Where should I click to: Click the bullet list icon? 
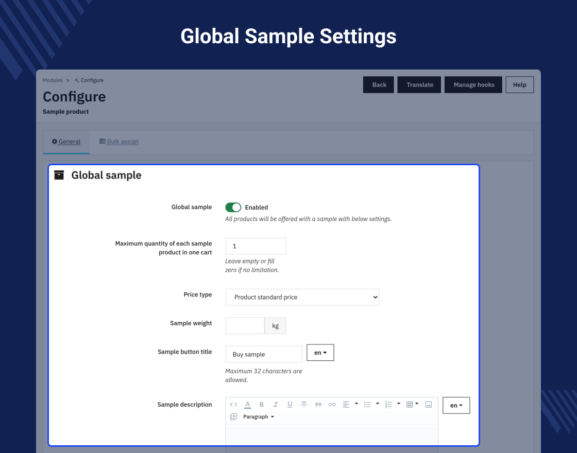367,405
